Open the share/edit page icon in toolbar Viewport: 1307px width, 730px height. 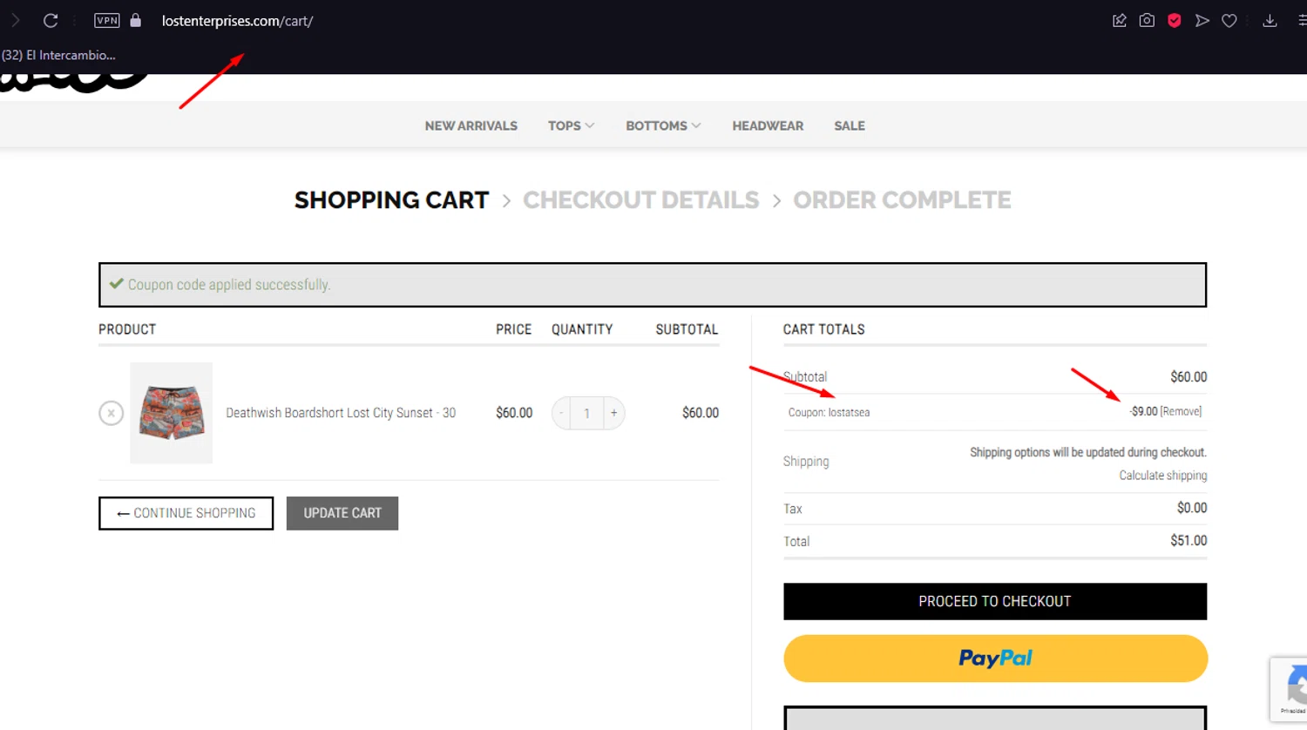pos(1120,20)
